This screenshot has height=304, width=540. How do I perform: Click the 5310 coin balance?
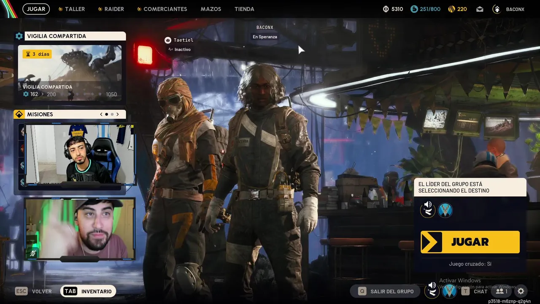(397, 9)
